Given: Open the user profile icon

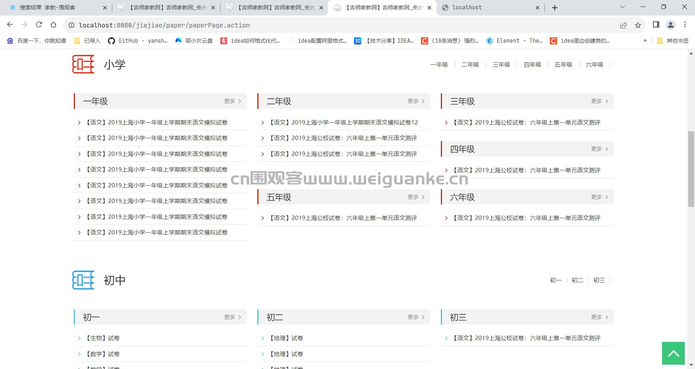Looking at the screenshot, I should (670, 25).
